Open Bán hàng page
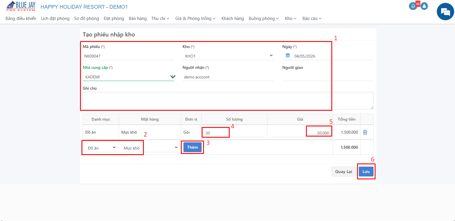The image size is (455, 221). (x=138, y=19)
